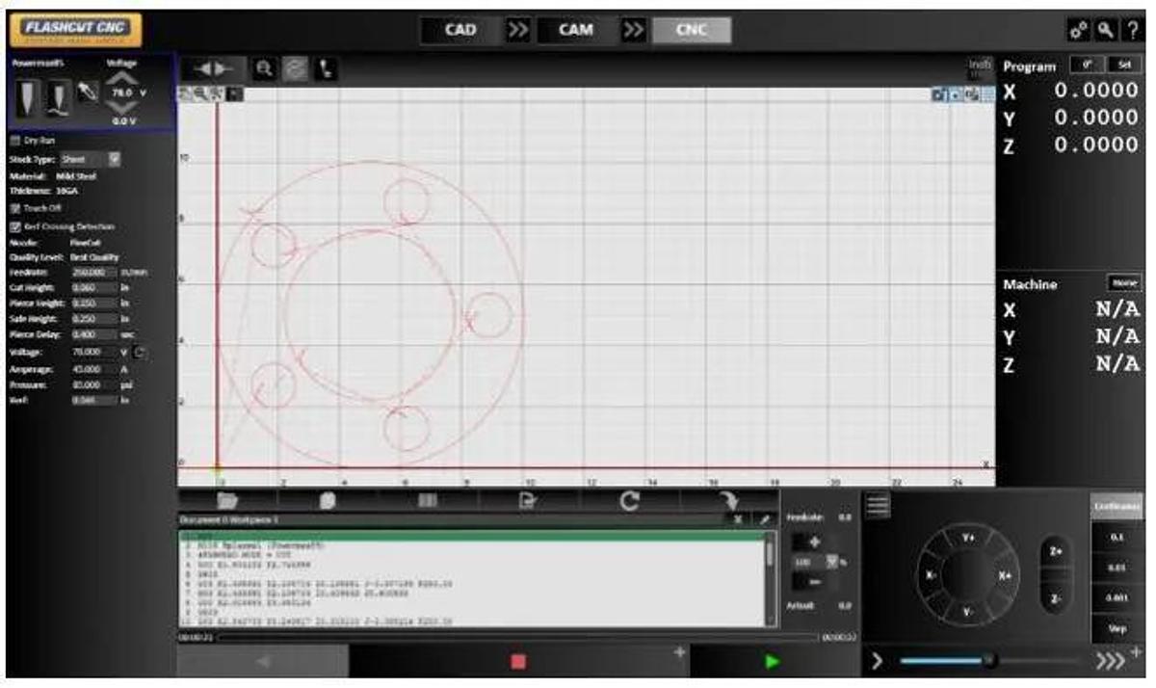This screenshot has height=688, width=1156.
Task: Uncheck Kerf Crossing Detection option
Action: (x=15, y=226)
